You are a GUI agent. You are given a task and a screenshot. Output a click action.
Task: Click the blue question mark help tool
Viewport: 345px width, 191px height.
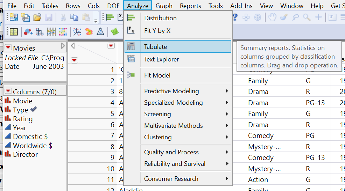click(x=235, y=17)
